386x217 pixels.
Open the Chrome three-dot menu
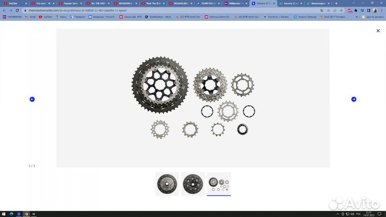coord(382,11)
